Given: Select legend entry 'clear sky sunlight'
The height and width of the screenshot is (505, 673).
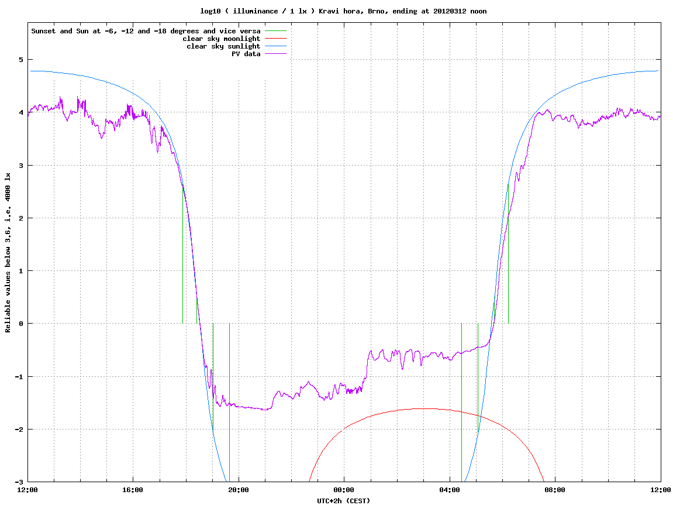Looking at the screenshot, I should tap(223, 46).
